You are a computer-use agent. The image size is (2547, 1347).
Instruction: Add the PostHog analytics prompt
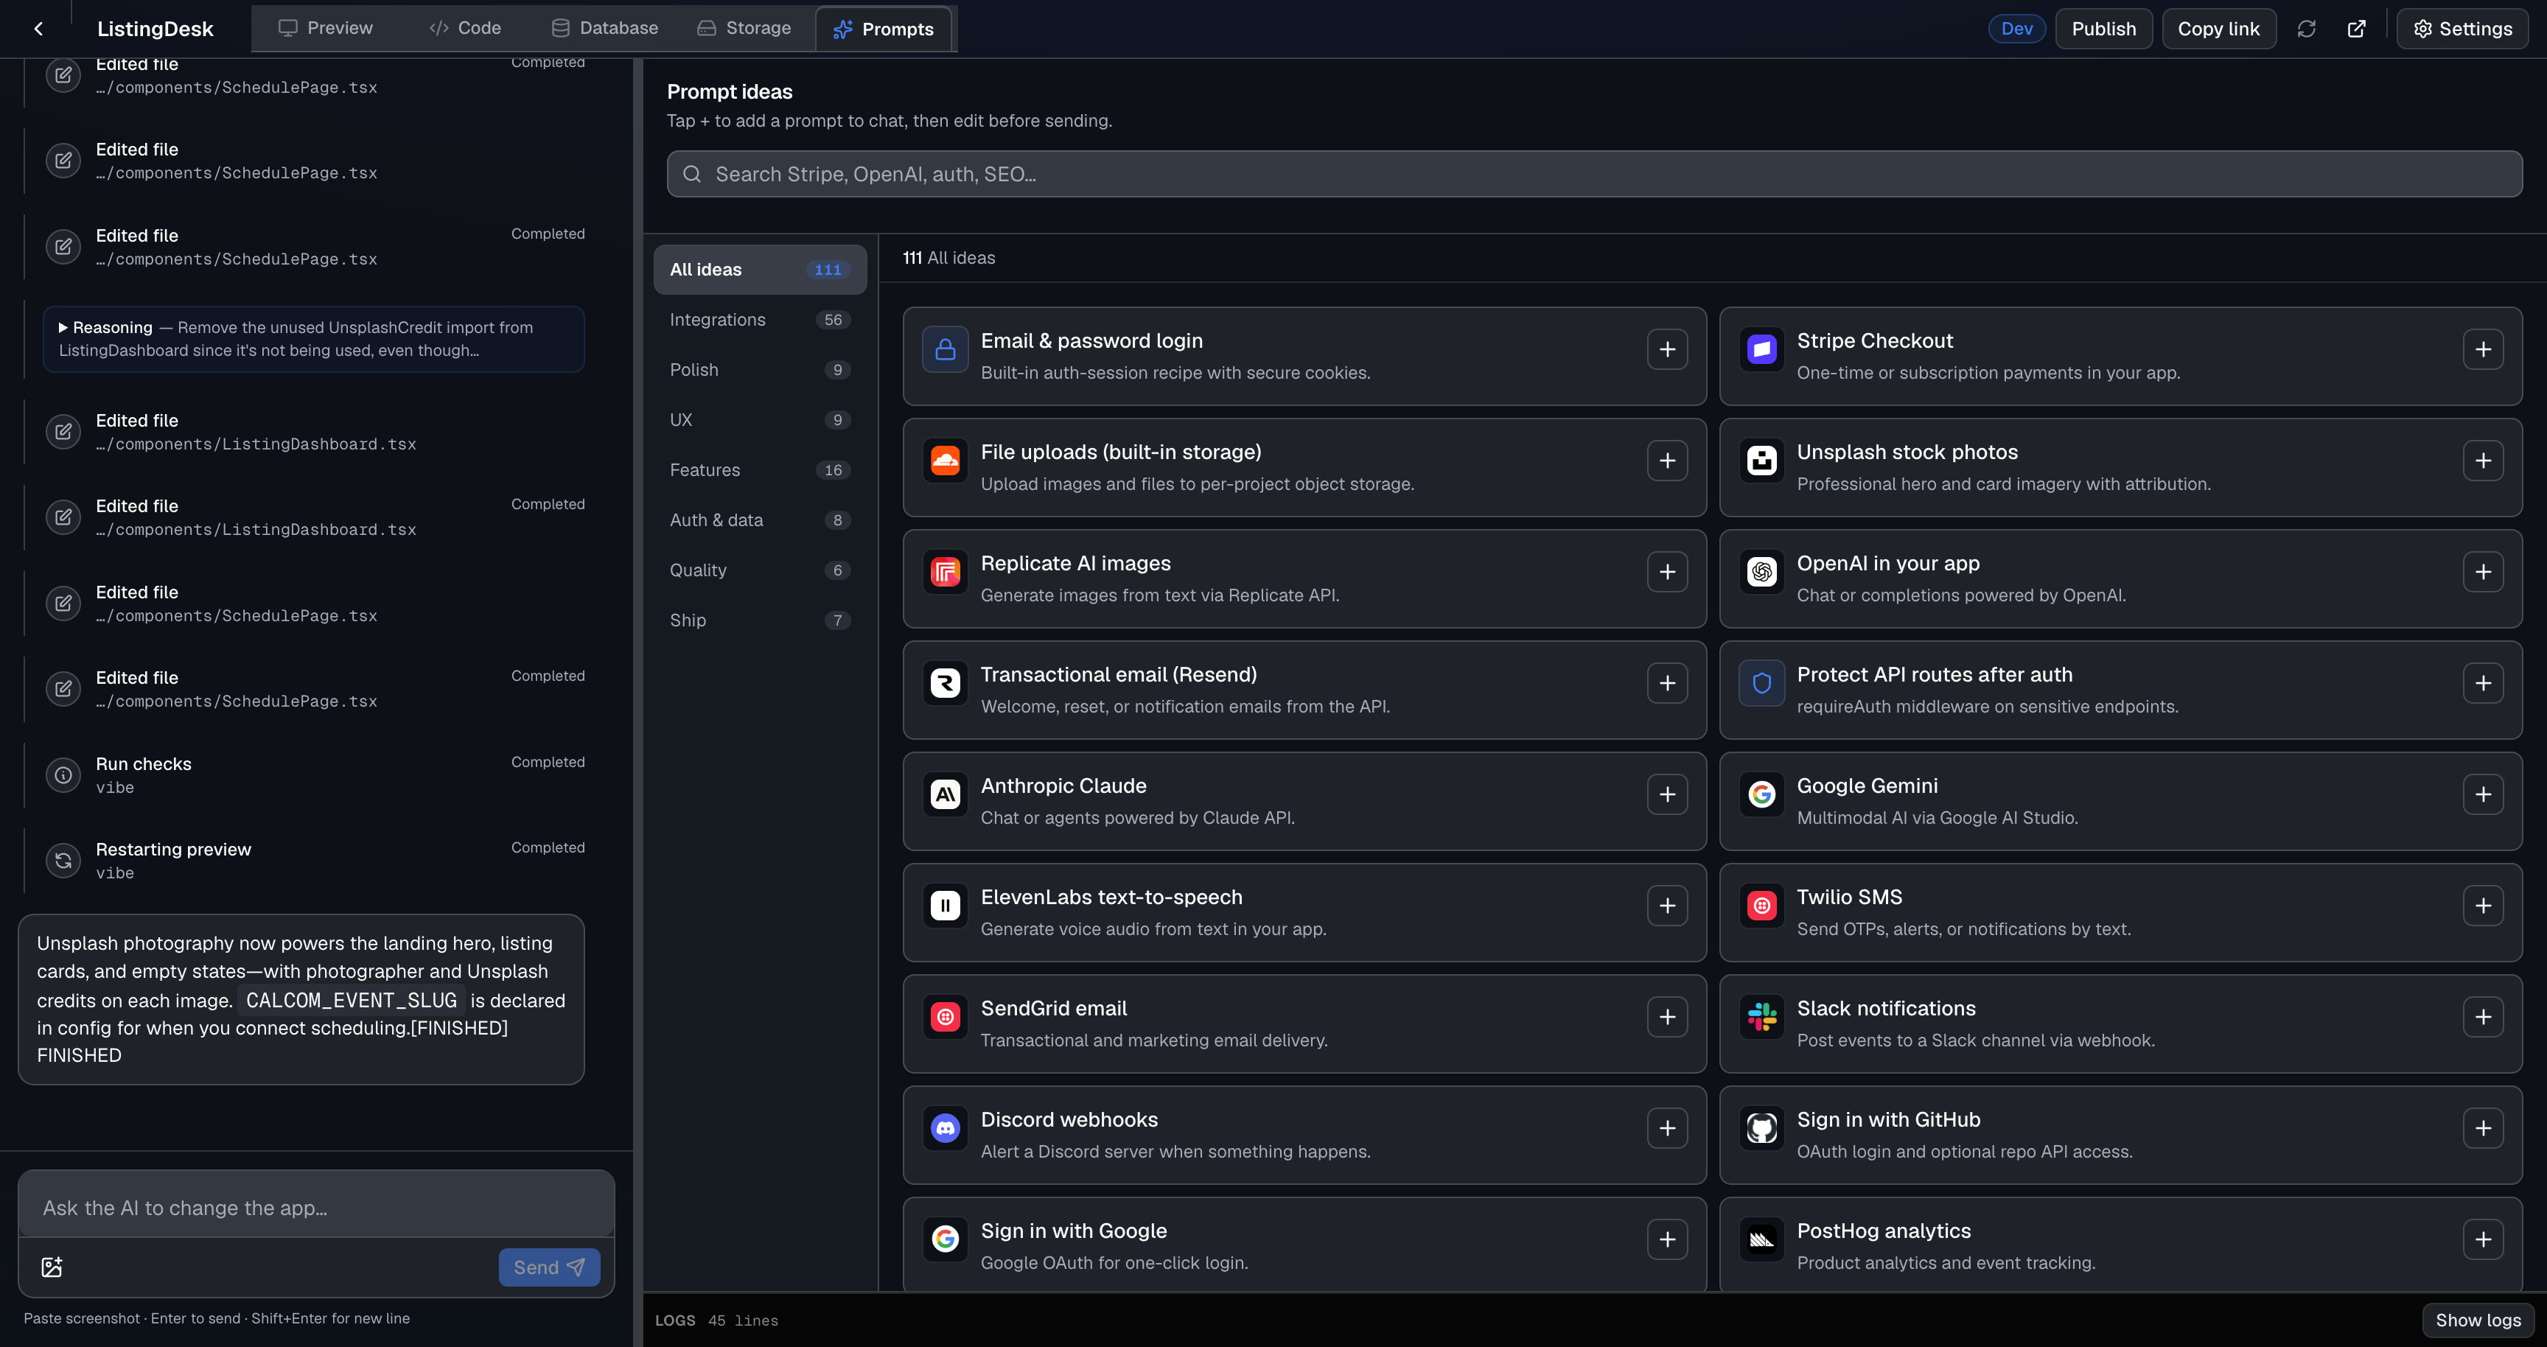[x=2483, y=1239]
